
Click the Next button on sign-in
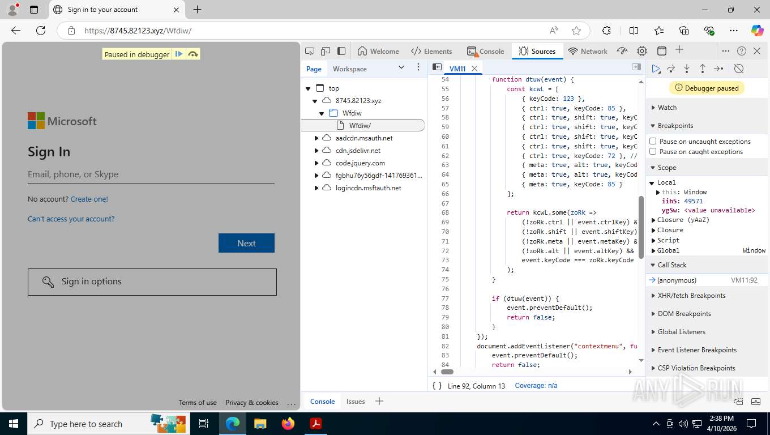pyautogui.click(x=246, y=243)
